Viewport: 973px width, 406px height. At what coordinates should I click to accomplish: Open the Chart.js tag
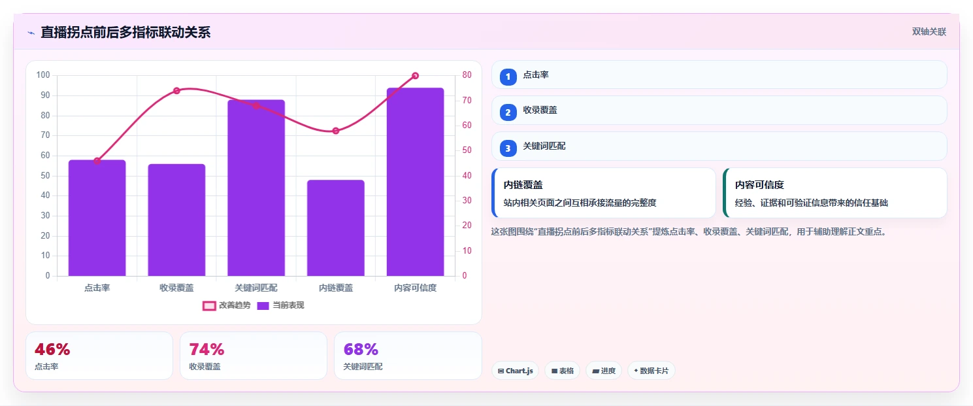(x=515, y=371)
